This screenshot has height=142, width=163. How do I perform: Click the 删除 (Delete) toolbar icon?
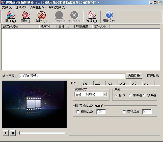point(26,16)
